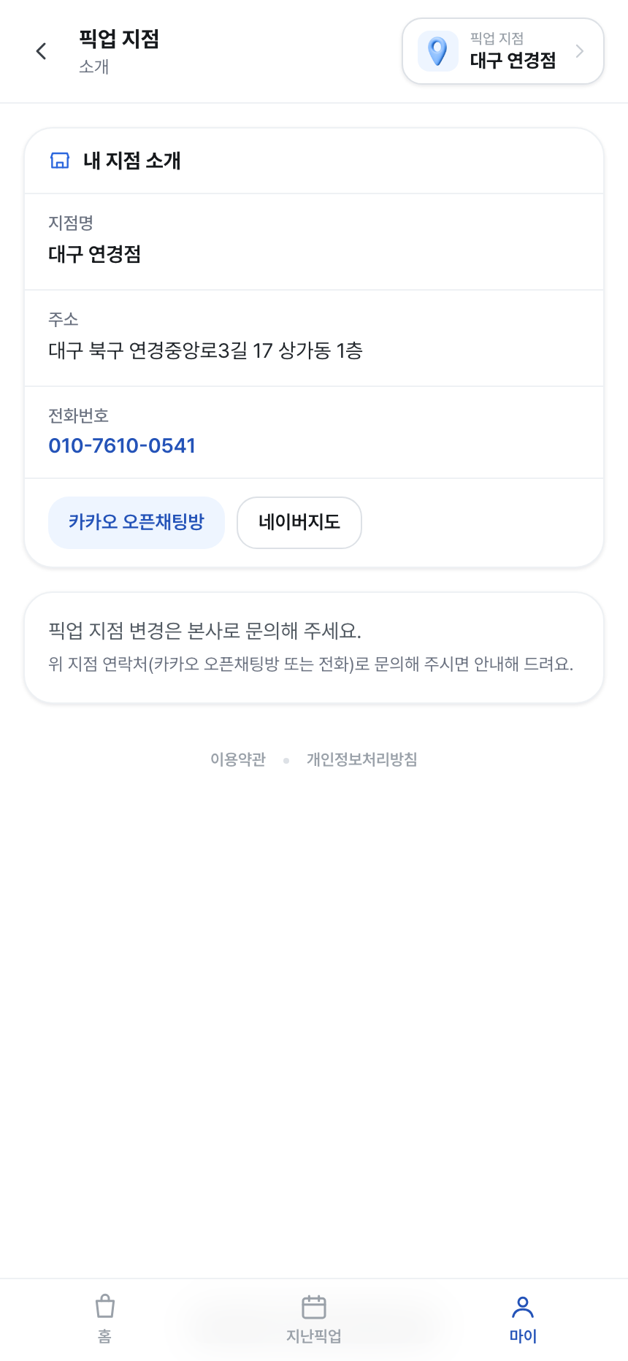Screen dimensions: 628x1361
Task: Switch to the 홈 tab label
Action: [x=105, y=1336]
